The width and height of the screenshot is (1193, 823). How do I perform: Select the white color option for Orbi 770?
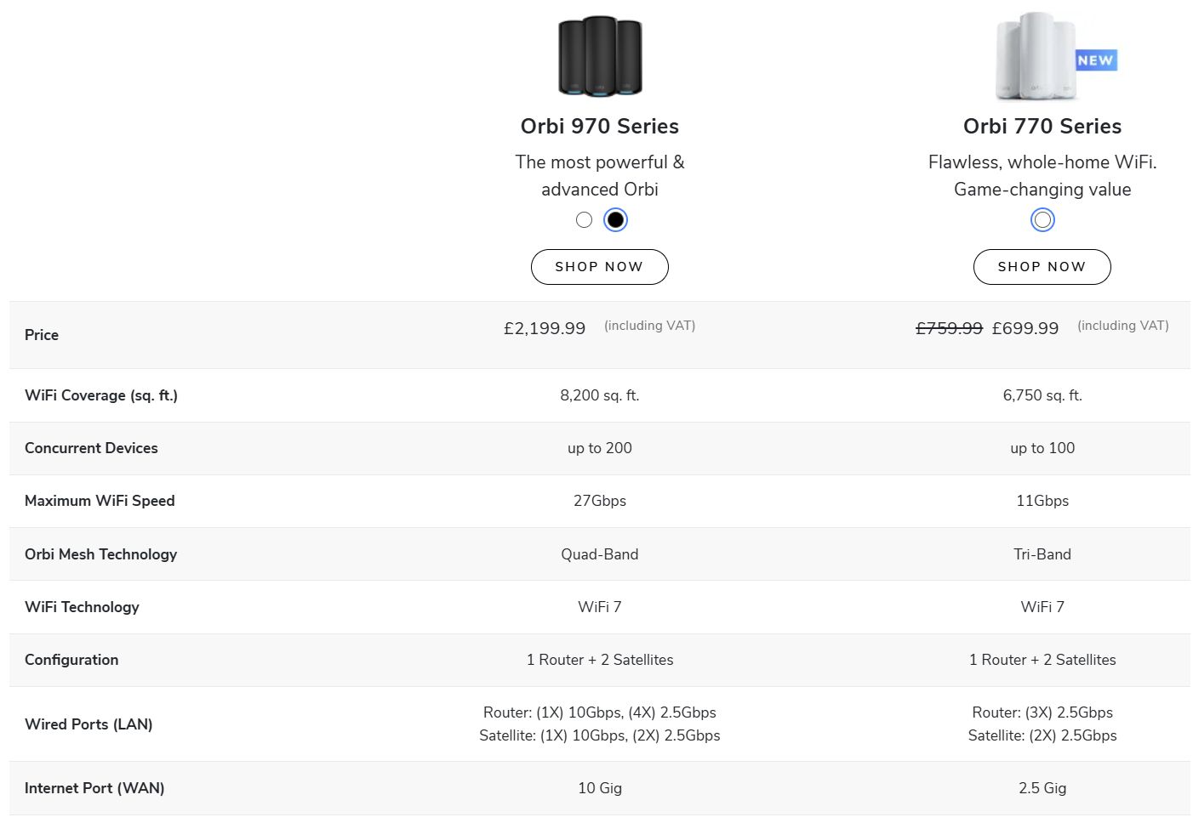click(x=1042, y=220)
